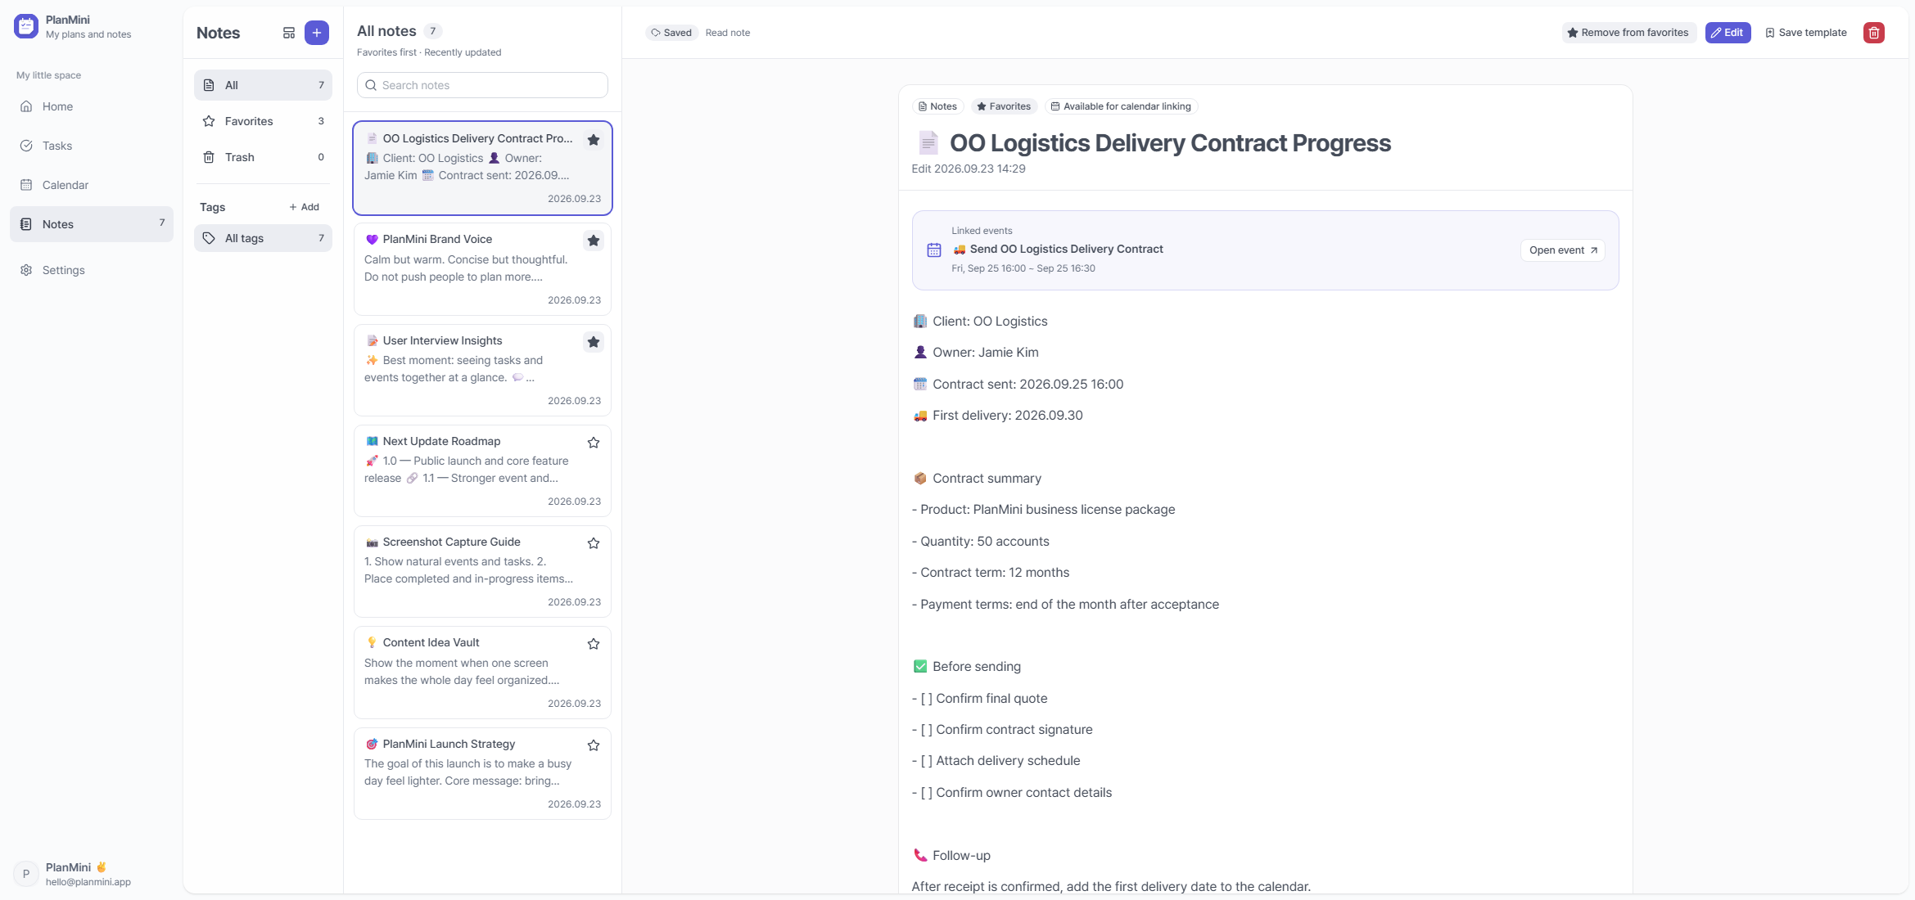Click Save template button

[x=1806, y=33]
